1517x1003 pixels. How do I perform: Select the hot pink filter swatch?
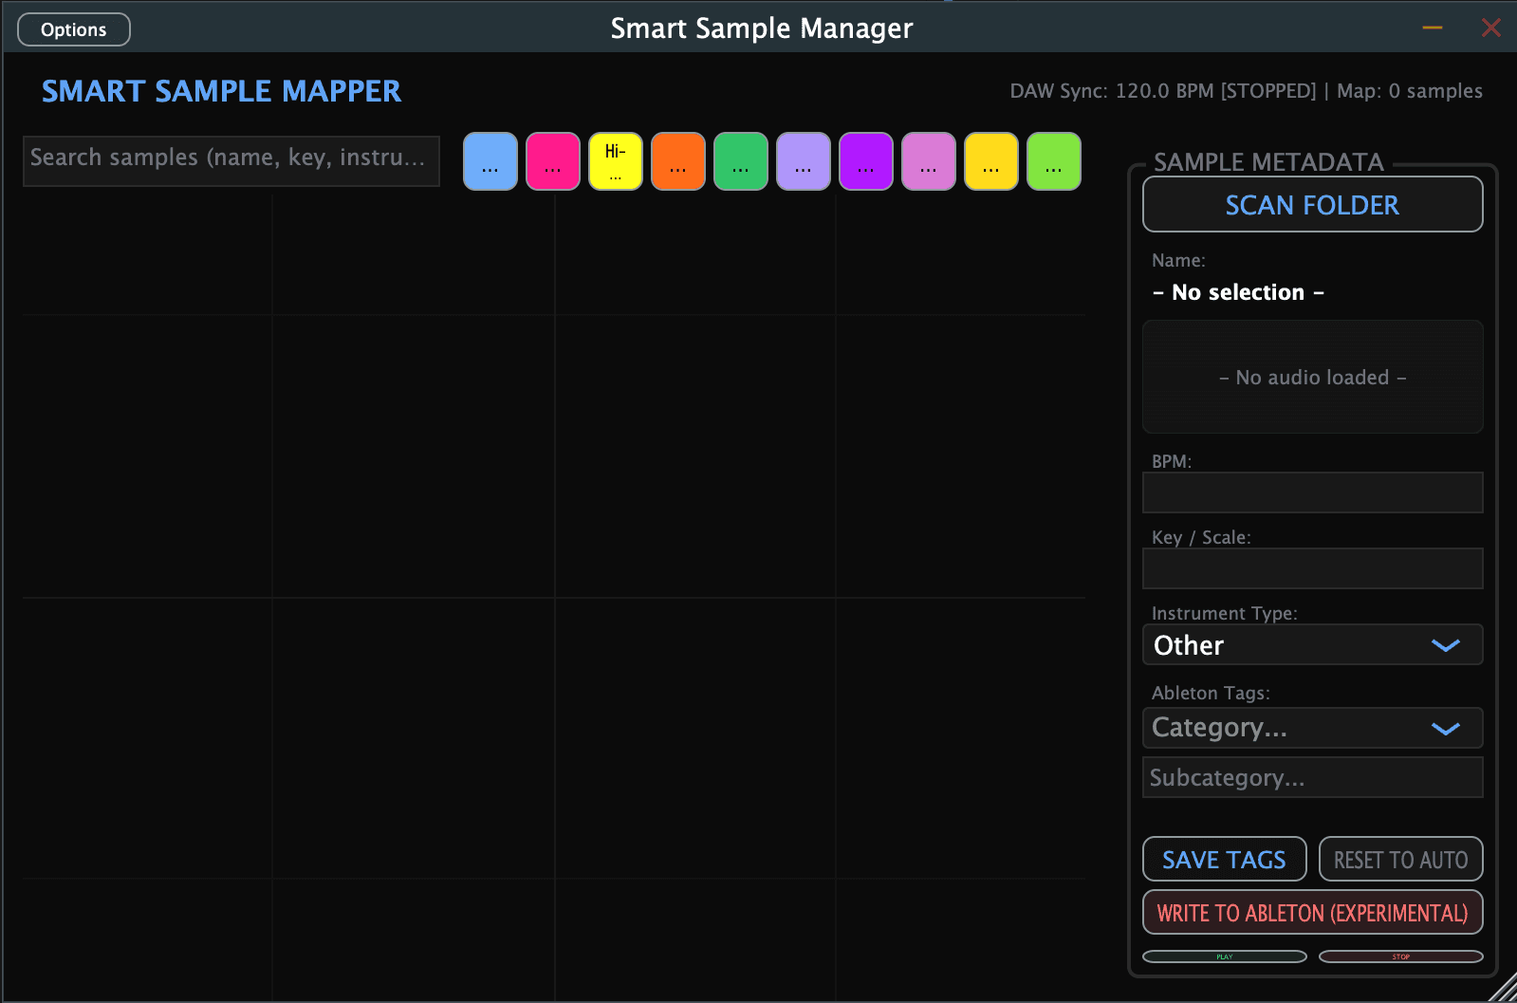click(553, 161)
